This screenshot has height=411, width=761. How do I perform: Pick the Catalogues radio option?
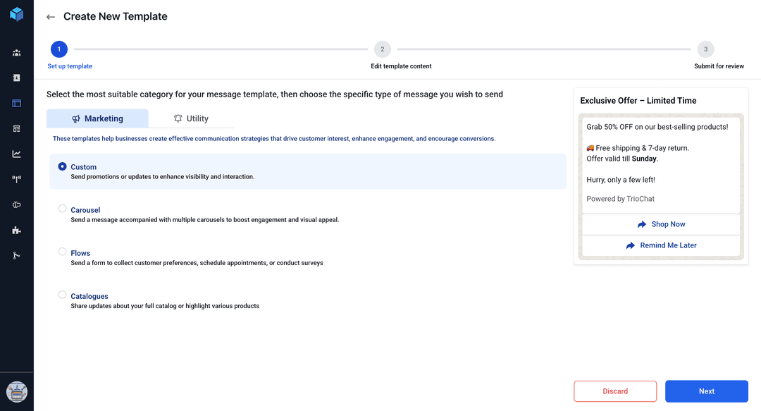pyautogui.click(x=63, y=295)
